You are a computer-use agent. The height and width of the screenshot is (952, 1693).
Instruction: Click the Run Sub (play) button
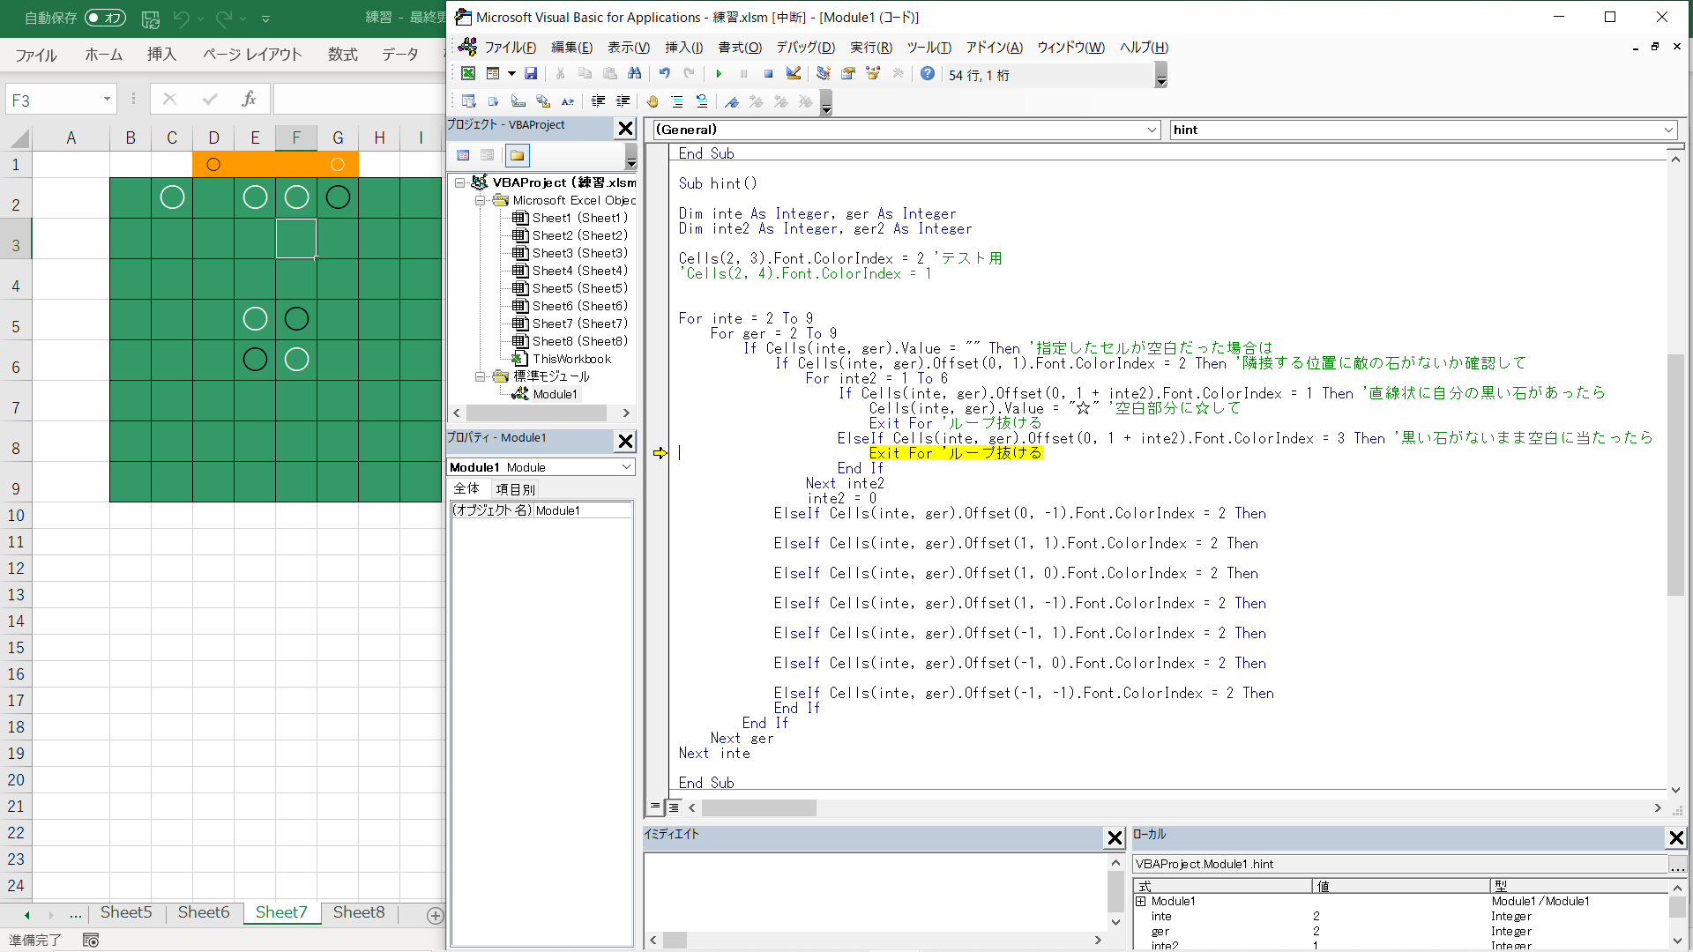pyautogui.click(x=719, y=74)
